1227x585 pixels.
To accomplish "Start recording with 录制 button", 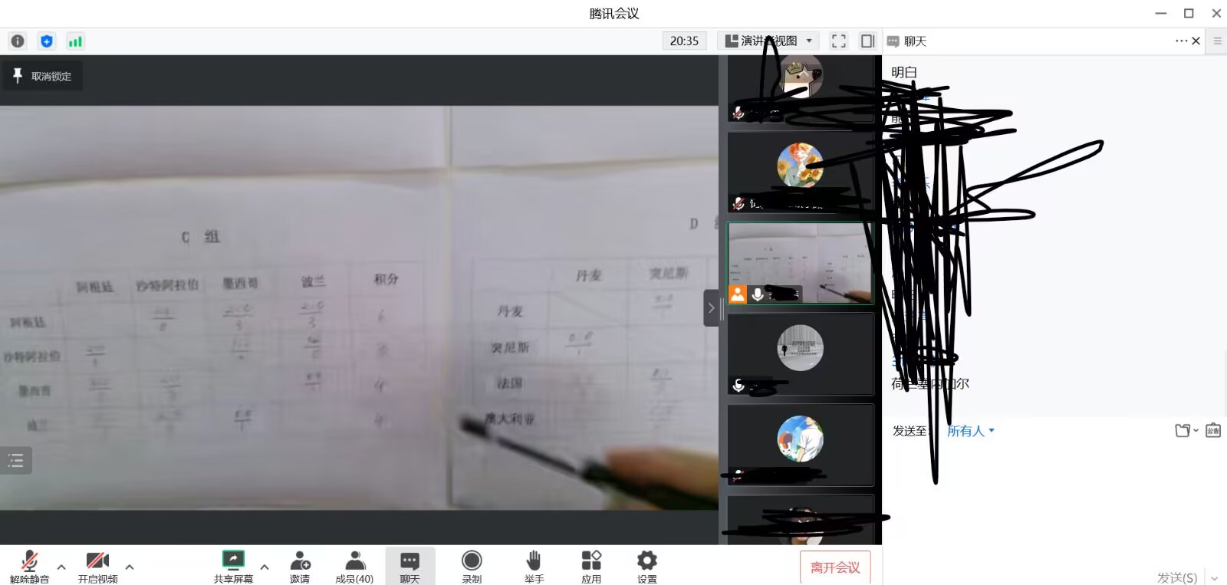I will [472, 567].
